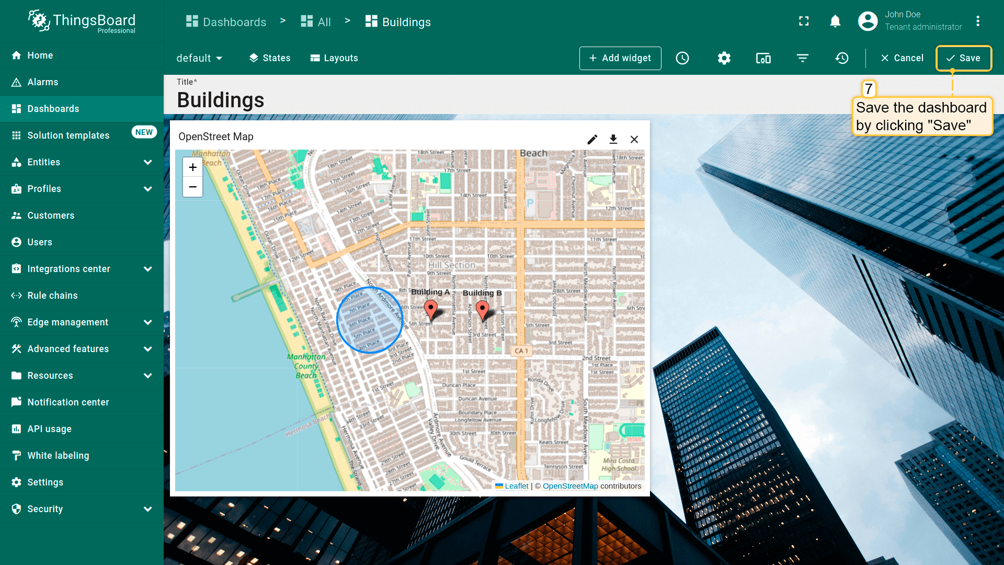The width and height of the screenshot is (1004, 565).
Task: Save the dashboard with Save button
Action: (963, 58)
